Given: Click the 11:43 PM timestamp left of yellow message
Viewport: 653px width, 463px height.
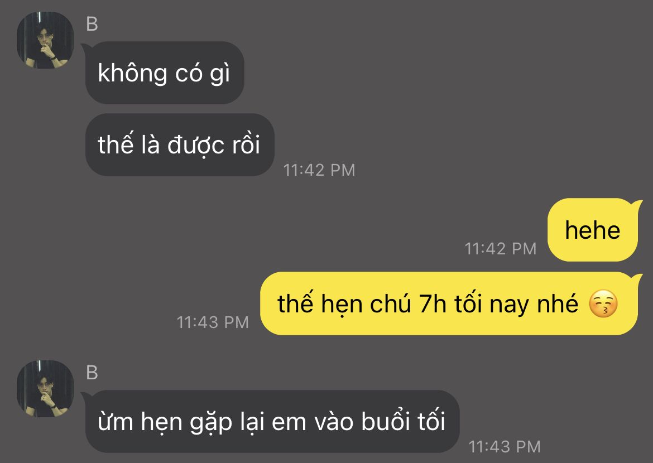Looking at the screenshot, I should (213, 322).
